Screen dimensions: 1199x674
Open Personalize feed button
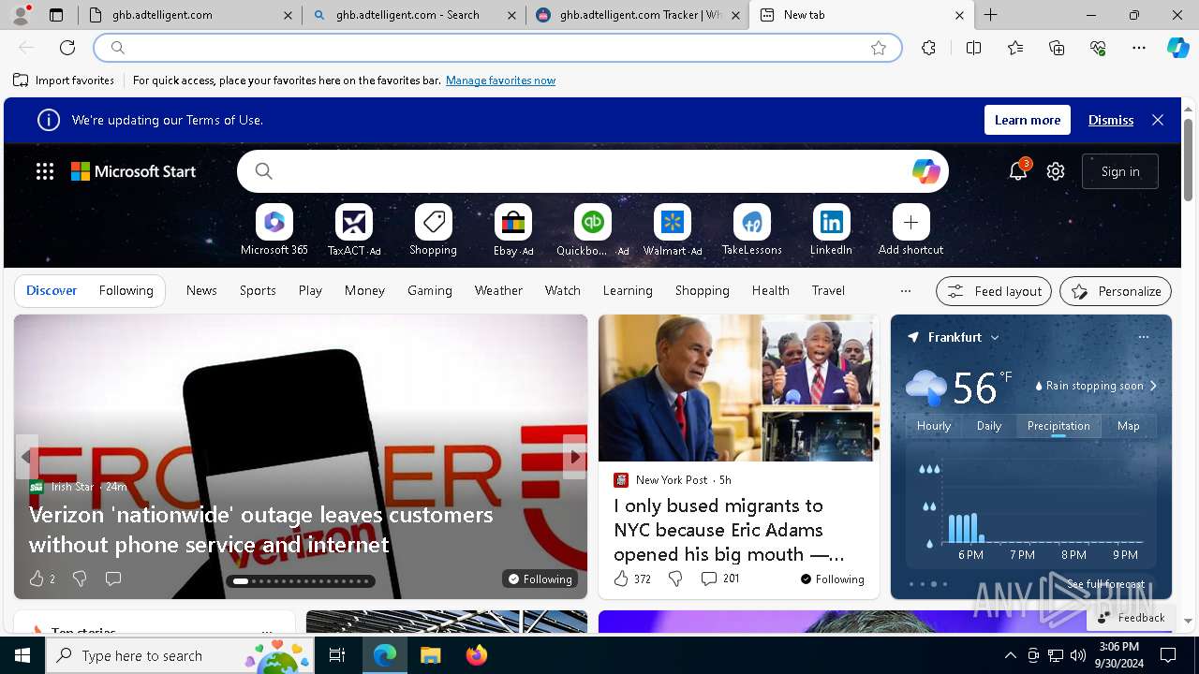[1116, 291]
